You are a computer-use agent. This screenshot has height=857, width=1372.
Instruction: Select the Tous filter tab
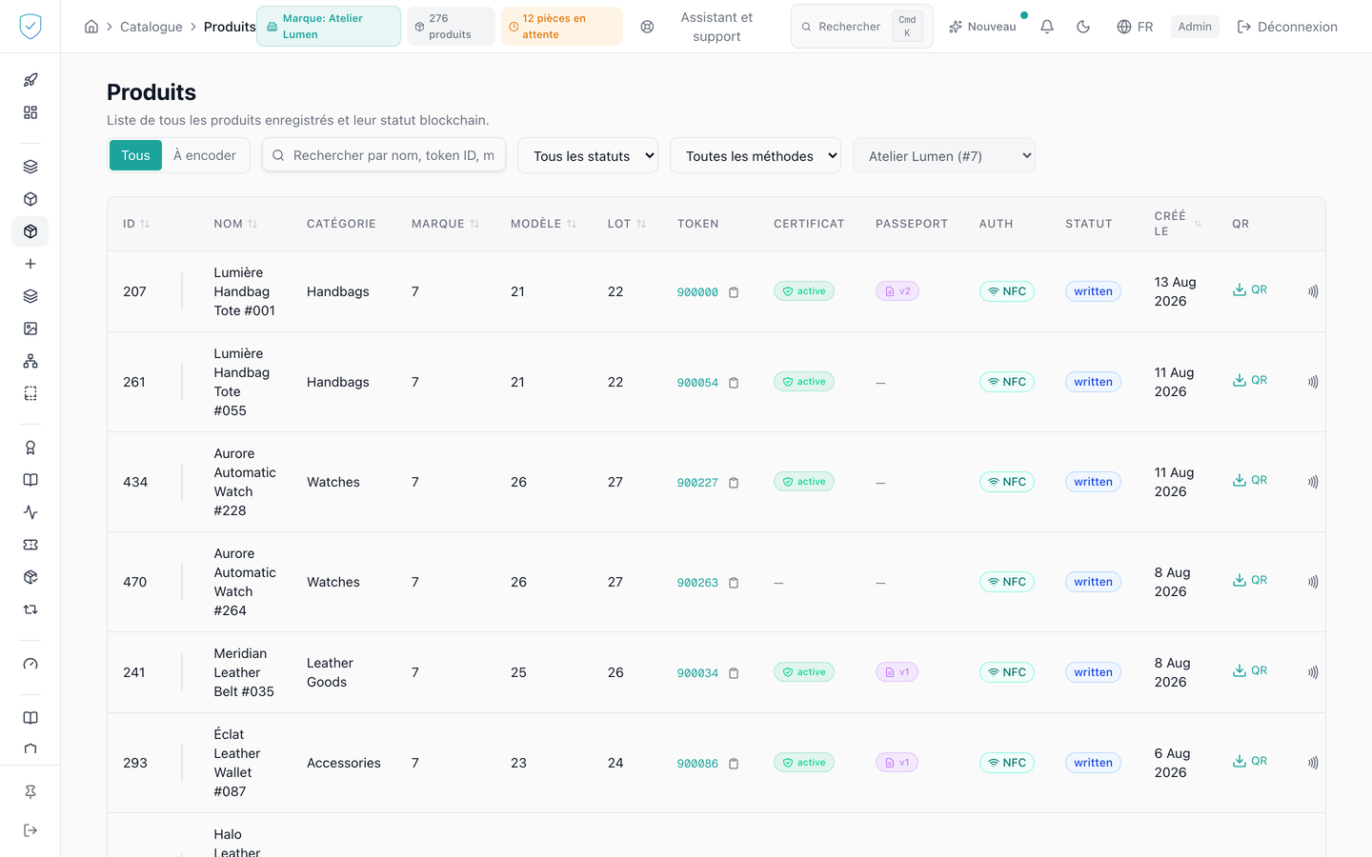tap(135, 155)
